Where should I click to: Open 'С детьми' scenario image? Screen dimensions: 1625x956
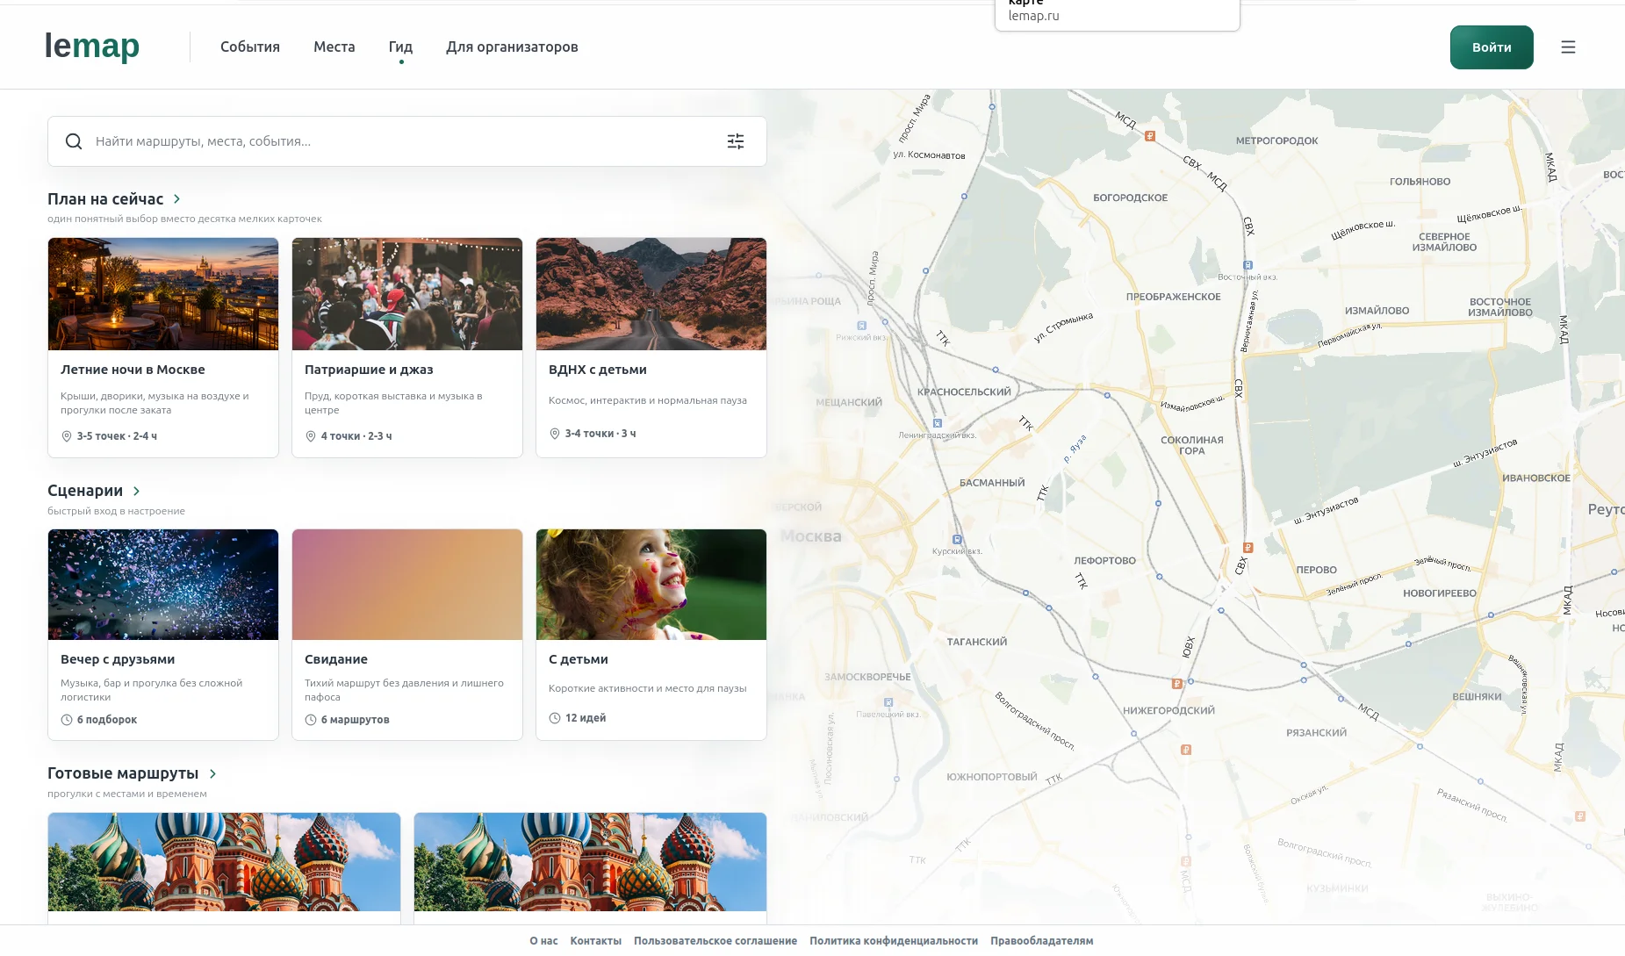click(x=651, y=585)
